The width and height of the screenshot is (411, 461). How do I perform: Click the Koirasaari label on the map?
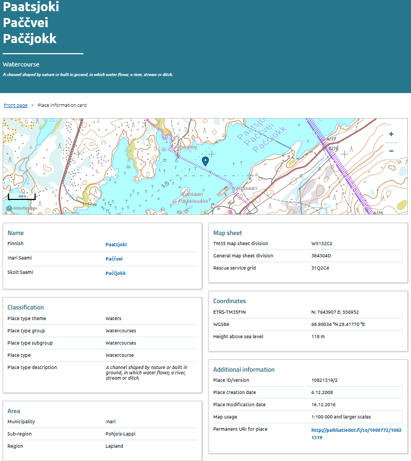[245, 188]
